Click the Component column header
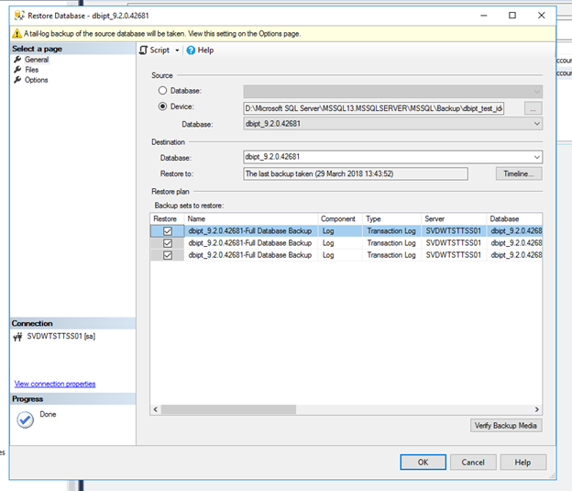This screenshot has height=491, width=572. 340,218
